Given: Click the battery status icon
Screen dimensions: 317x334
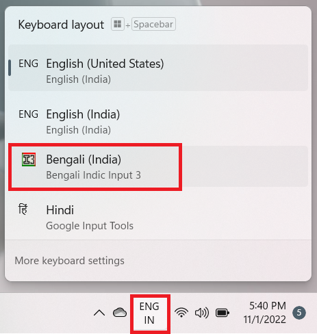Looking at the screenshot, I should coord(223,313).
